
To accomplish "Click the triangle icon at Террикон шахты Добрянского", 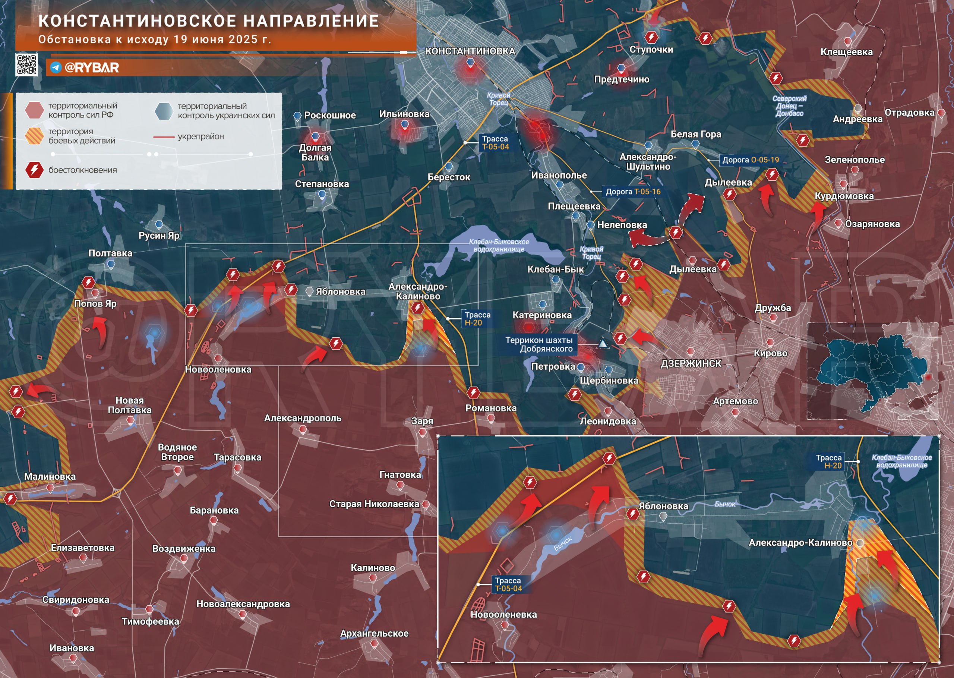I will [x=603, y=343].
